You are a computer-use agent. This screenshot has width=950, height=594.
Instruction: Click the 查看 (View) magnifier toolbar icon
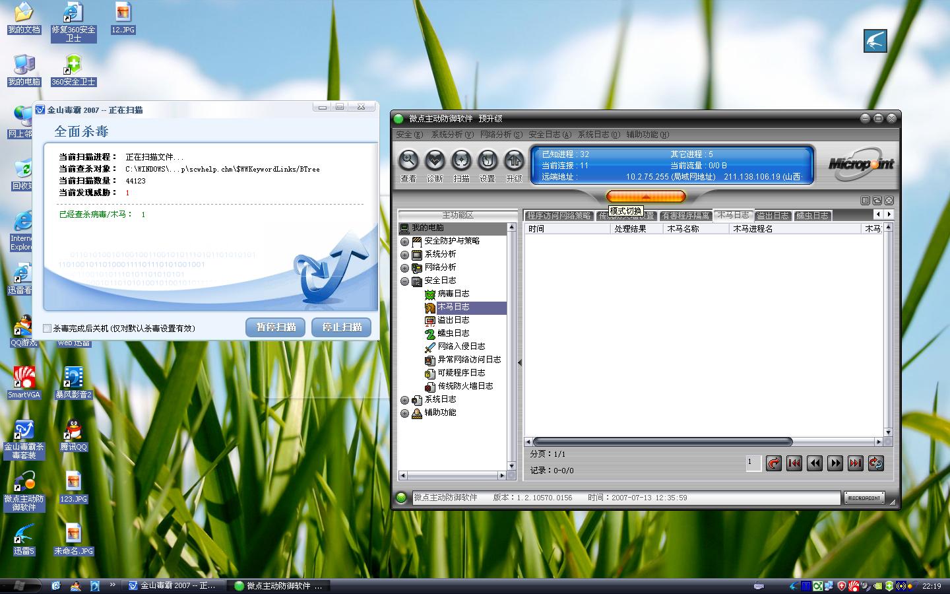pos(408,160)
